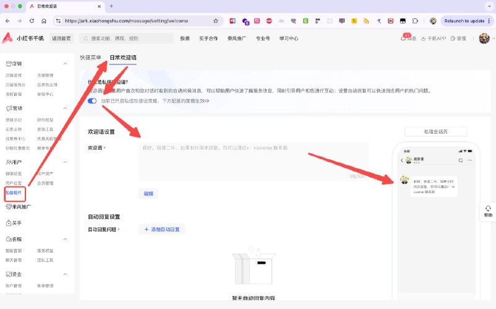
Task: Click the 帮助 help floating widget
Action: [x=488, y=211]
